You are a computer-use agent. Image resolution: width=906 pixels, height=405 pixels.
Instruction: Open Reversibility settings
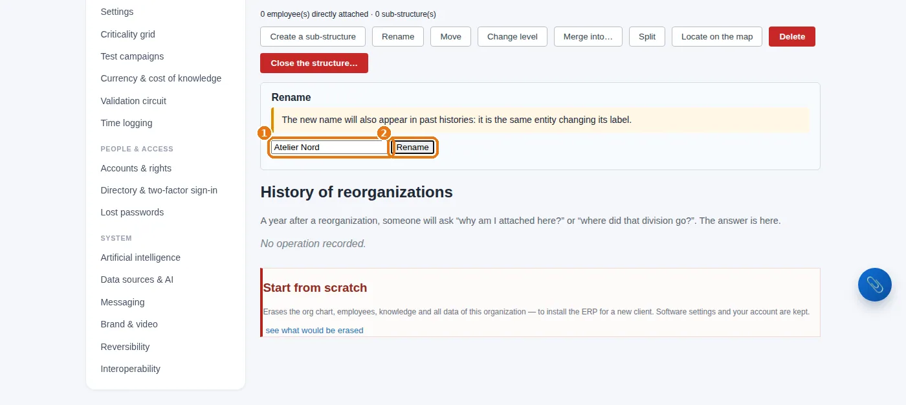pyautogui.click(x=125, y=347)
